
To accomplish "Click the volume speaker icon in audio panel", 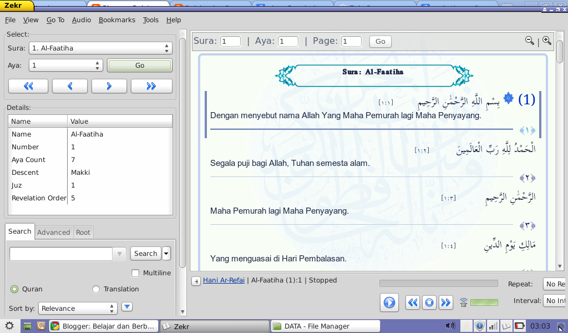I will pyautogui.click(x=464, y=302).
